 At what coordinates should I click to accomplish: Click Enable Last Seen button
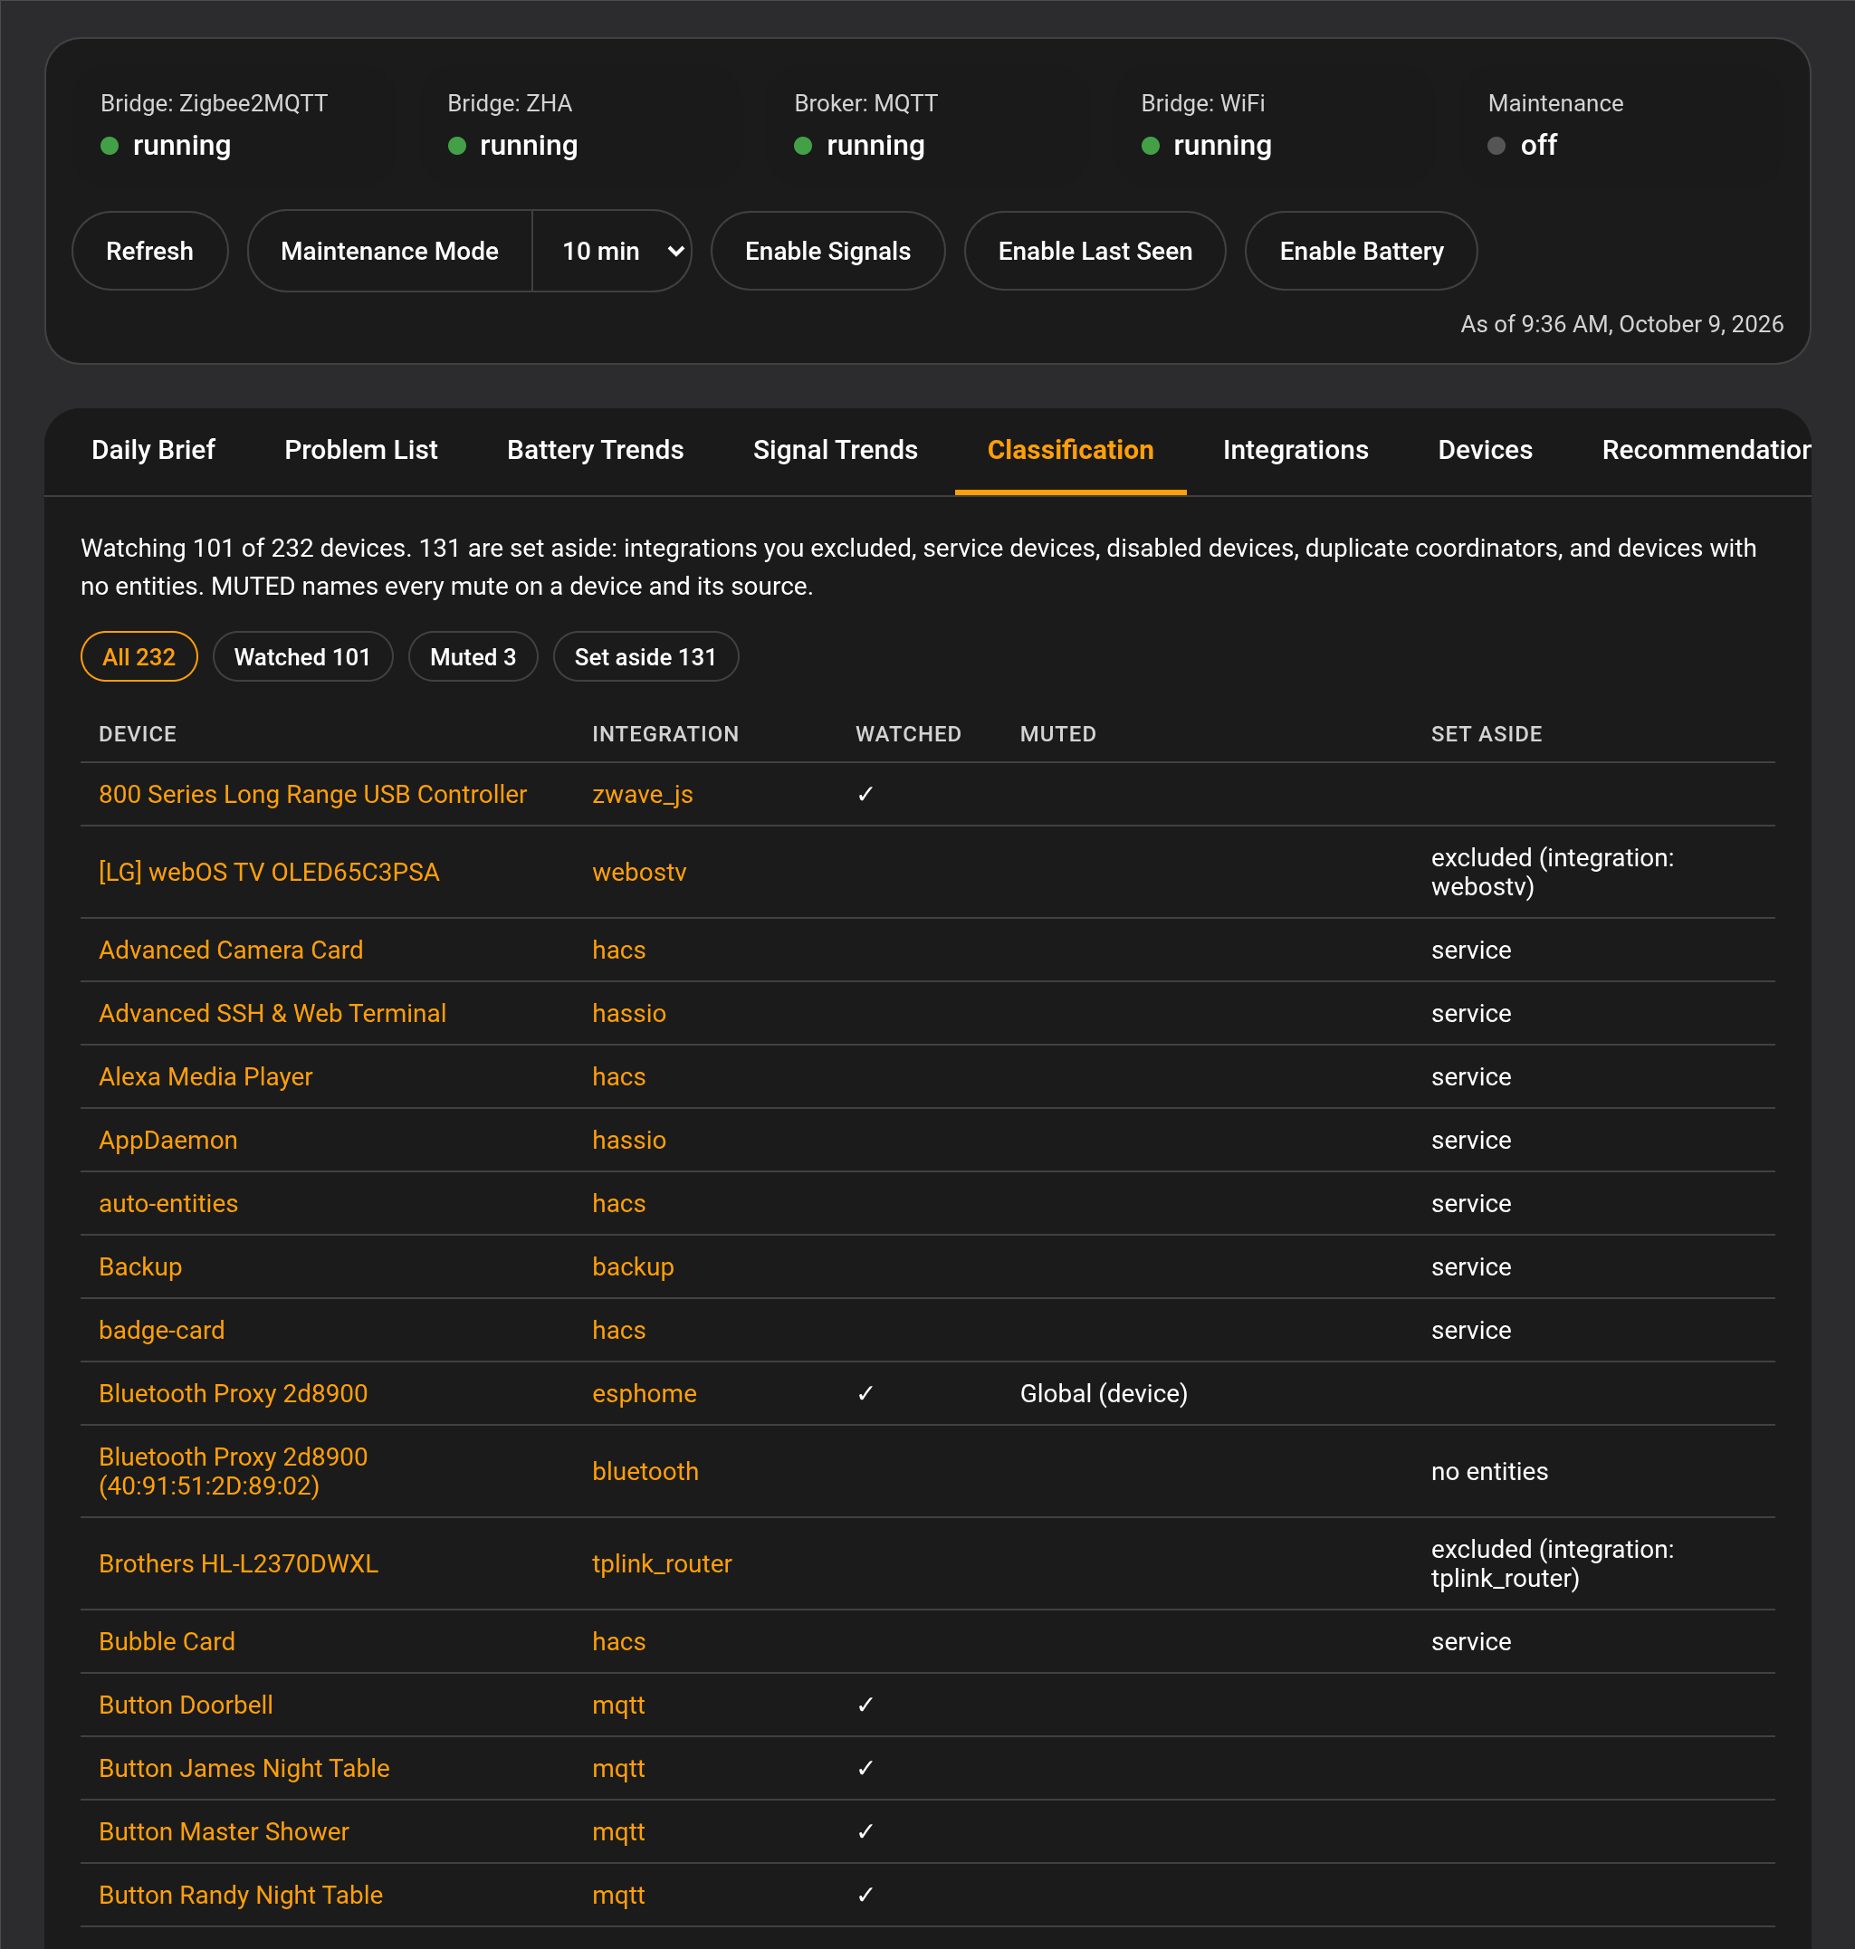tap(1095, 251)
